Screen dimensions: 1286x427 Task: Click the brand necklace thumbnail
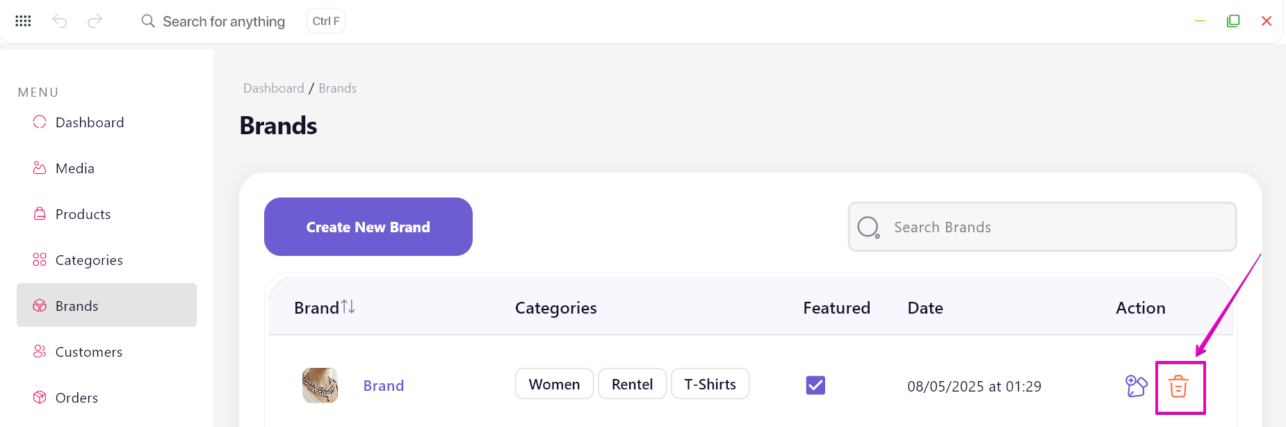[x=320, y=385]
